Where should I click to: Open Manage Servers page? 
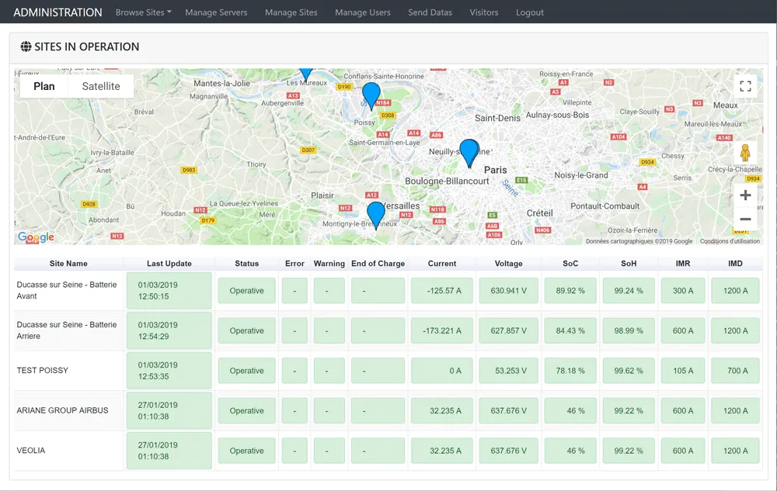217,12
